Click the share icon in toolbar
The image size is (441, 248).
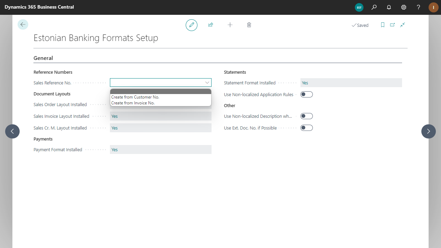point(211,25)
